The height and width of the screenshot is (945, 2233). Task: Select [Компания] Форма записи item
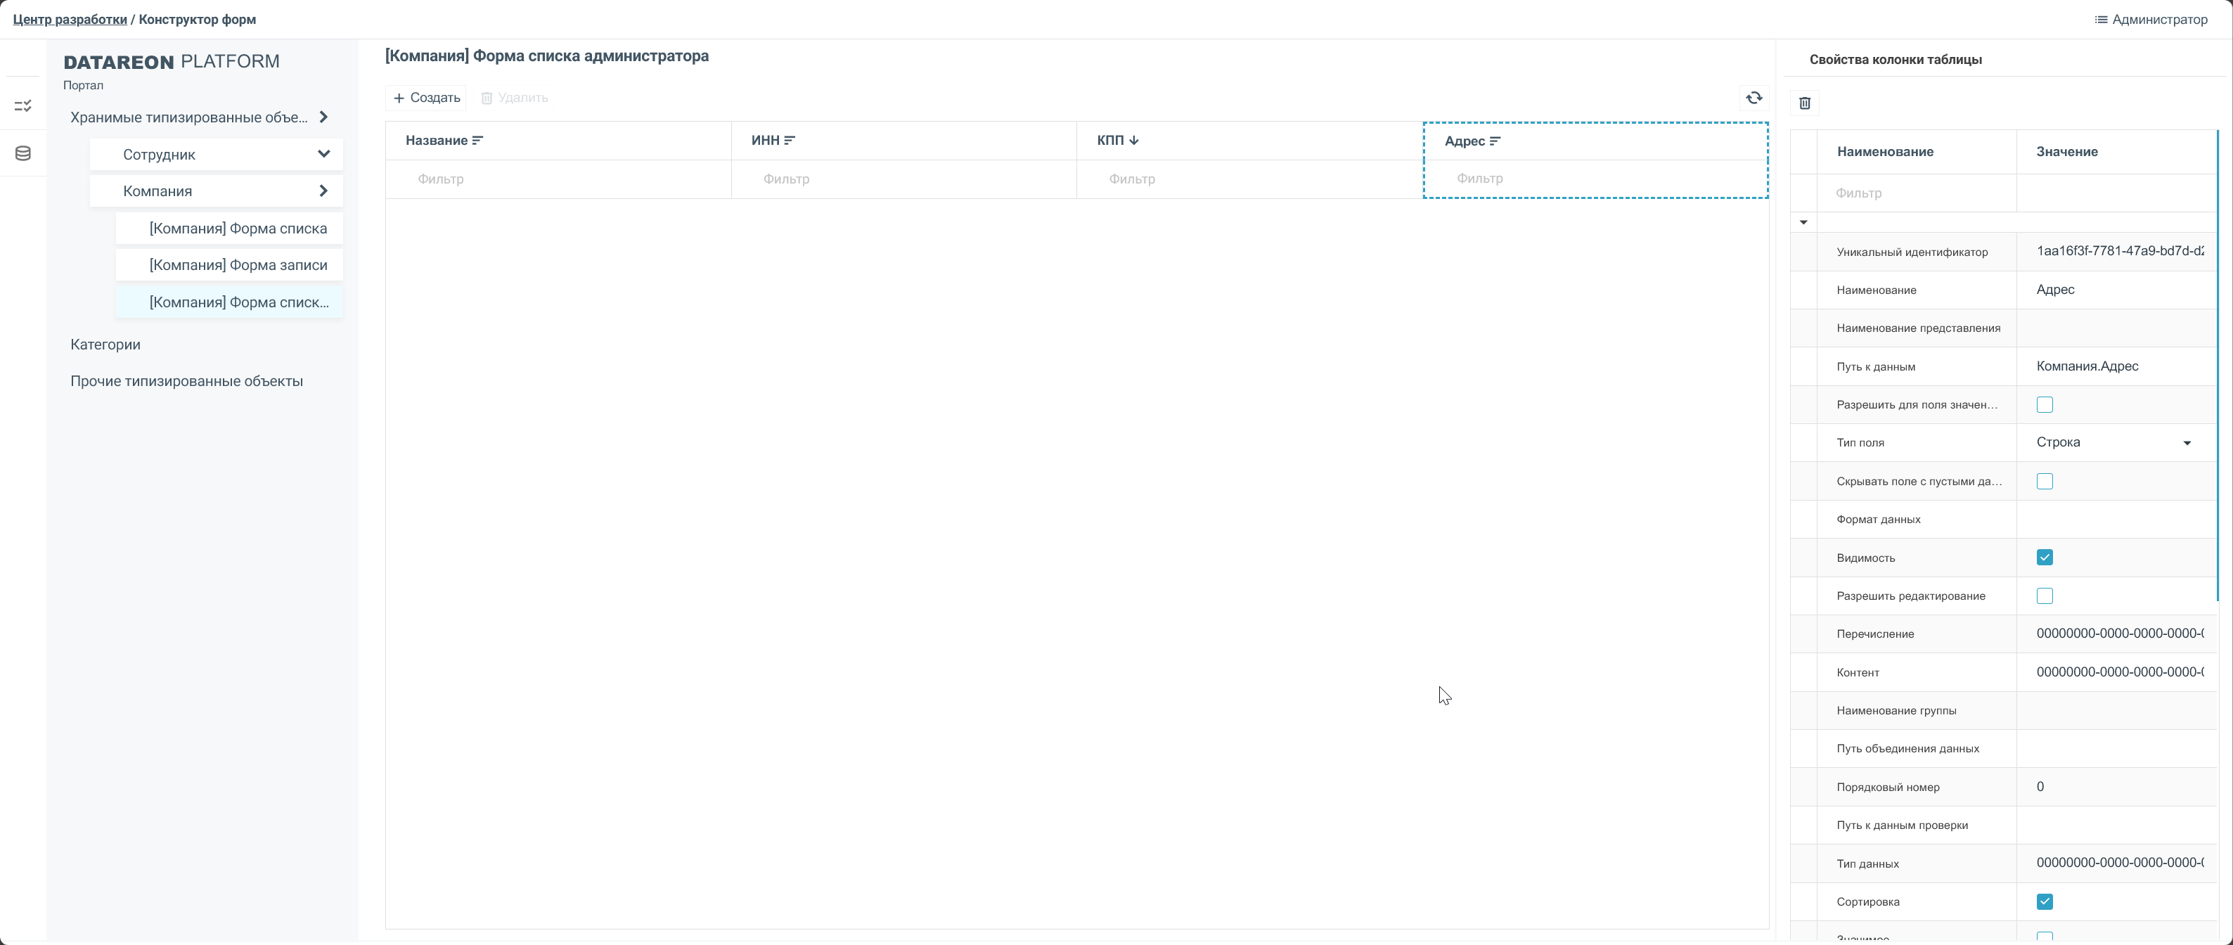pos(238,265)
